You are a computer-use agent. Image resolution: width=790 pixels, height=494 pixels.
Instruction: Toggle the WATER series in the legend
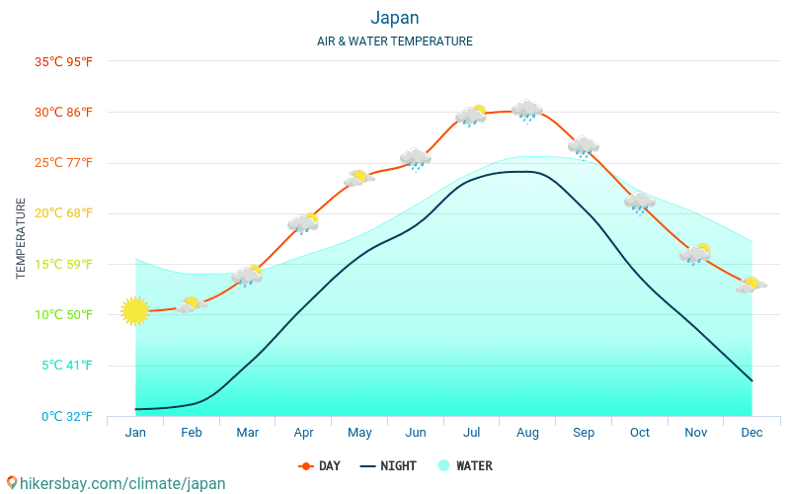pos(465,465)
